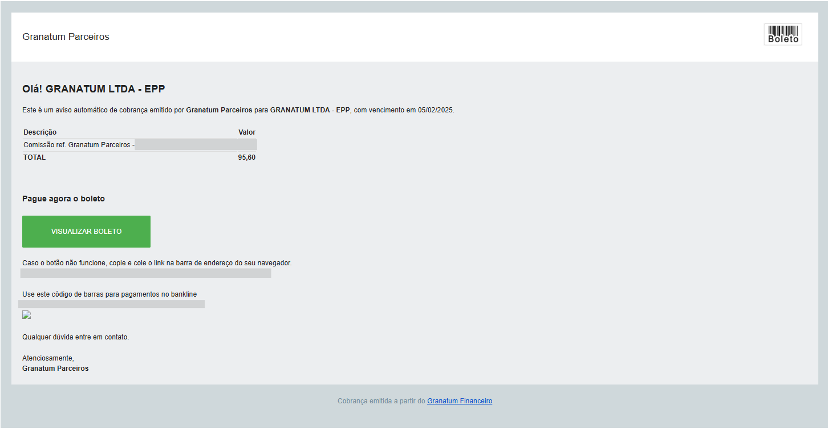The width and height of the screenshot is (828, 429).
Task: Click text Caso o botão não funcione
Action: click(157, 263)
